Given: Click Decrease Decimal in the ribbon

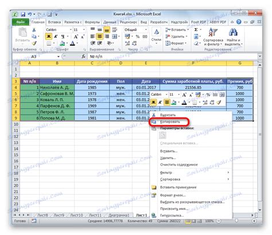Looking at the screenshot, I should click(x=134, y=44).
